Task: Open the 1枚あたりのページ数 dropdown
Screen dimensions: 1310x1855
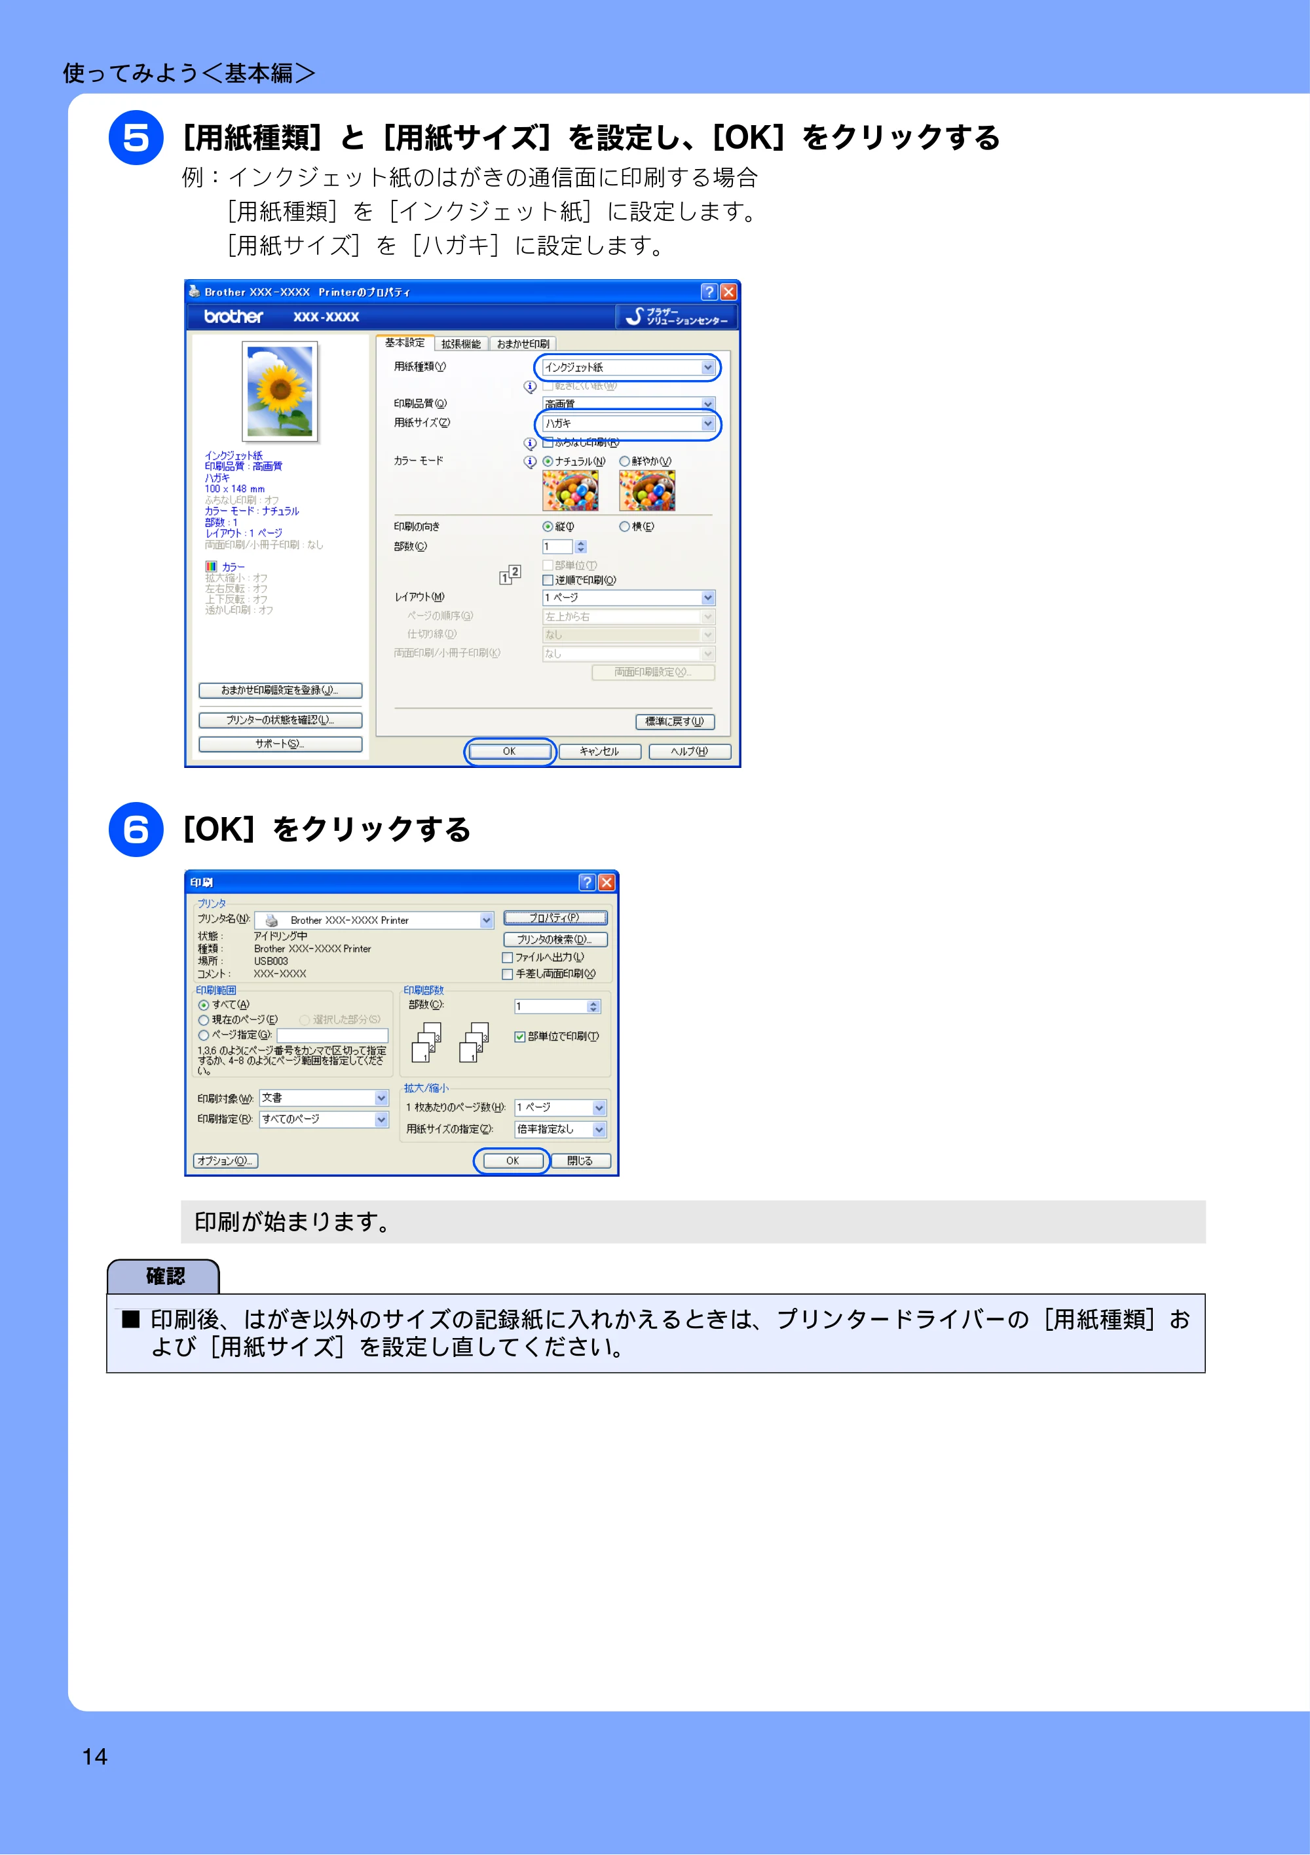Action: [x=561, y=1107]
